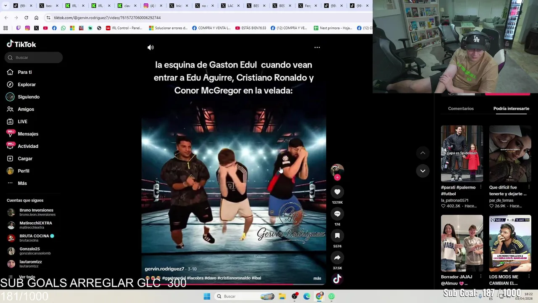Click the #cristianoronaldo hashtag

[234, 278]
